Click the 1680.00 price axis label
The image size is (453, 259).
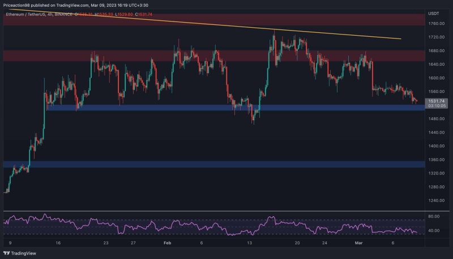pyautogui.click(x=436, y=50)
